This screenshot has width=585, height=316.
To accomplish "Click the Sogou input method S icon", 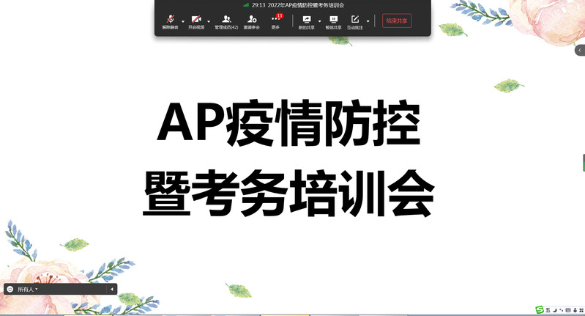I will click(539, 310).
